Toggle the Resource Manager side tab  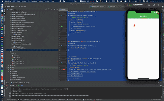click(x=5, y=30)
